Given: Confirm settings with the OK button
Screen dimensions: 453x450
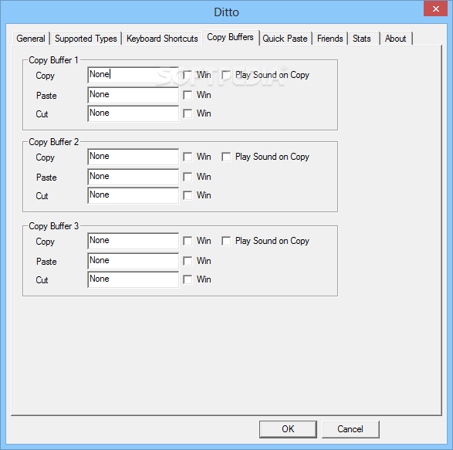Looking at the screenshot, I should (x=288, y=429).
